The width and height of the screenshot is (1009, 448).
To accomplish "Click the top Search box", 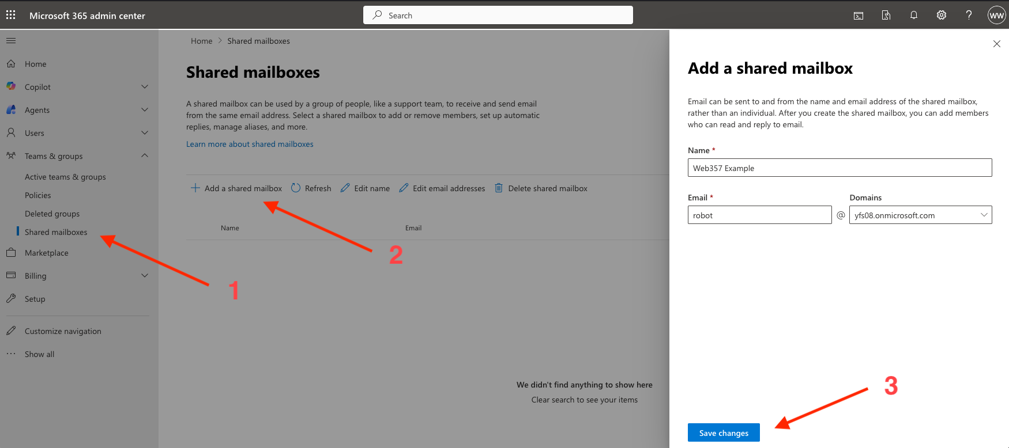I will point(498,15).
